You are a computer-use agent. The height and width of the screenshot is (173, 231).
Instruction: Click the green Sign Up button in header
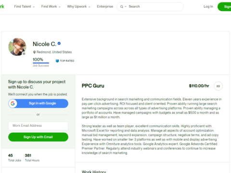pos(224,7)
